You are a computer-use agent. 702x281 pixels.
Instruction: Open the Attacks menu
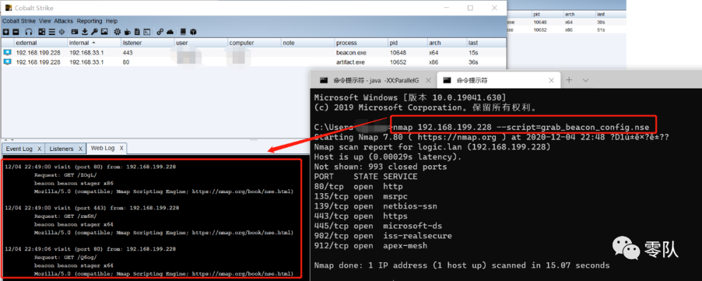tap(64, 21)
